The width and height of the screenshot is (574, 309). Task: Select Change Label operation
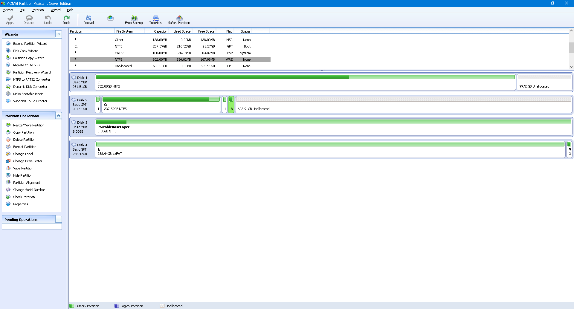(23, 154)
